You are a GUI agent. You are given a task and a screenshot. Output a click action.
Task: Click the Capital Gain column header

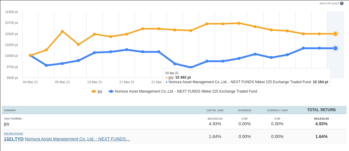(215, 110)
